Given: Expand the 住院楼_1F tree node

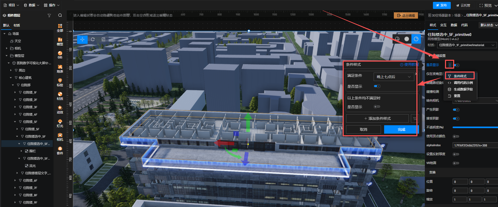Looking at the screenshot, I should tap(15, 92).
